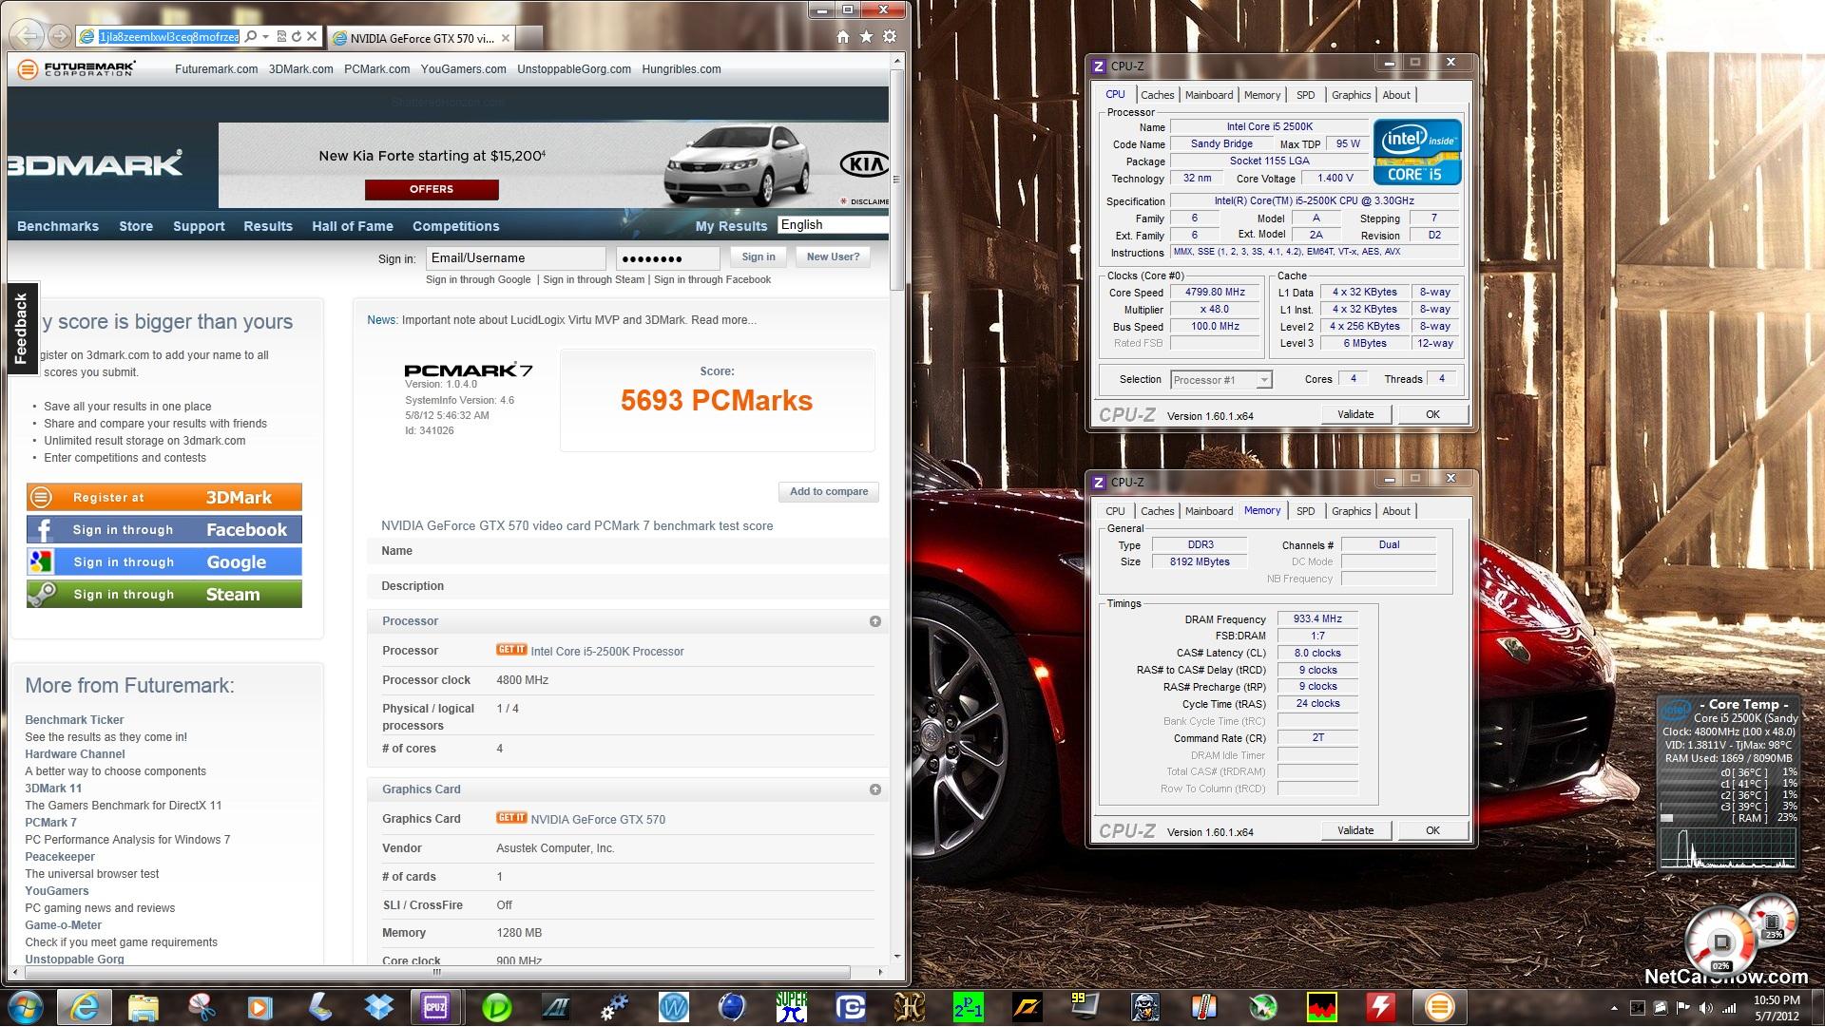This screenshot has height=1027, width=1825.
Task: Open Windows Media Player taskbar icon
Action: pyautogui.click(x=260, y=1007)
